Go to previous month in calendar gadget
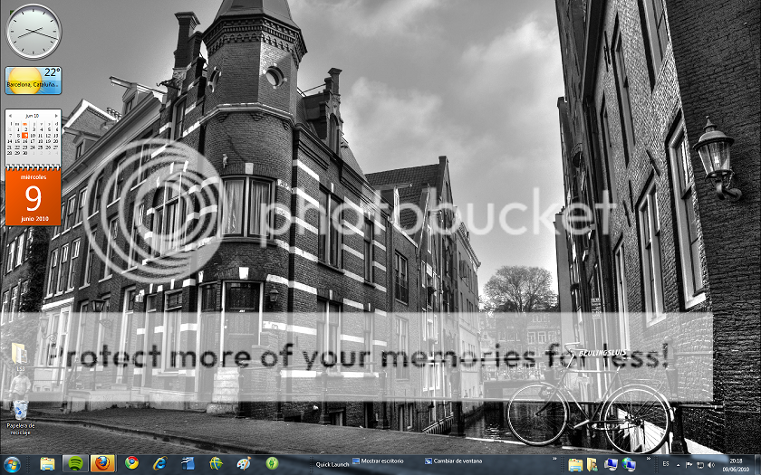Viewport: 761px width, 475px height. [10, 116]
